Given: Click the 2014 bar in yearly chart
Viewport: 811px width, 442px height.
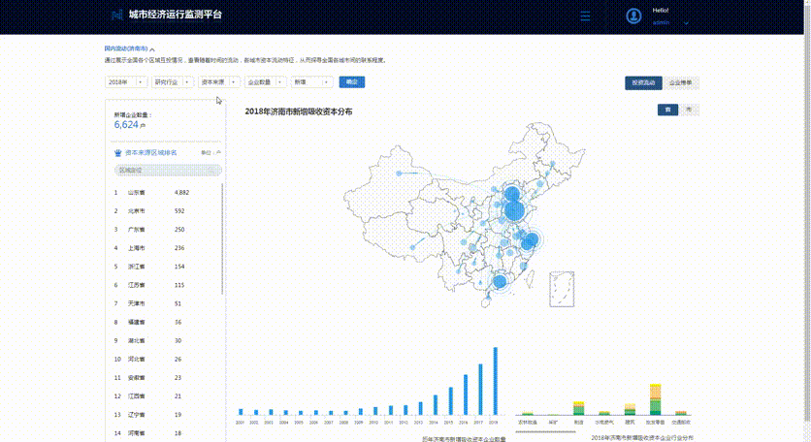Looking at the screenshot, I should click(436, 405).
